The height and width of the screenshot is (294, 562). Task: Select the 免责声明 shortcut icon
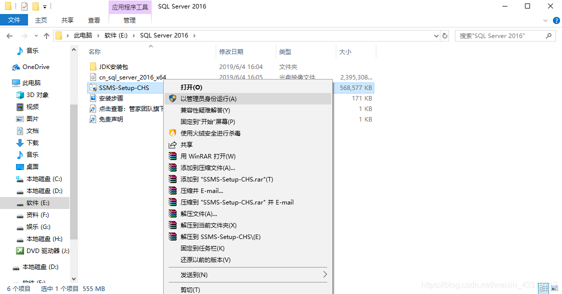point(93,119)
